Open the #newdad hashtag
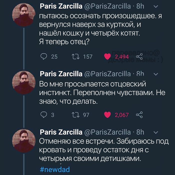Viewport: 175px width, 175px height. [x=54, y=169]
